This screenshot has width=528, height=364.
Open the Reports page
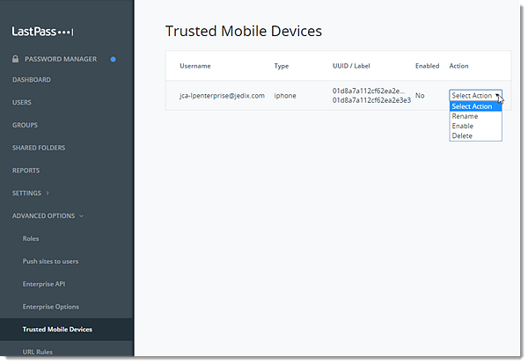coord(26,171)
